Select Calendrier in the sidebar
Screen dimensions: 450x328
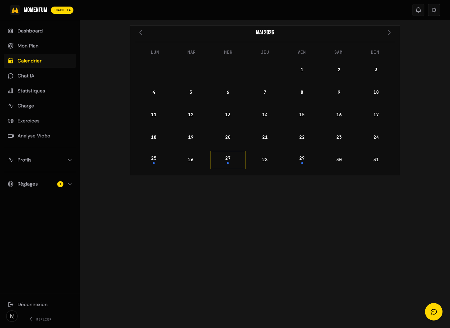[40, 61]
